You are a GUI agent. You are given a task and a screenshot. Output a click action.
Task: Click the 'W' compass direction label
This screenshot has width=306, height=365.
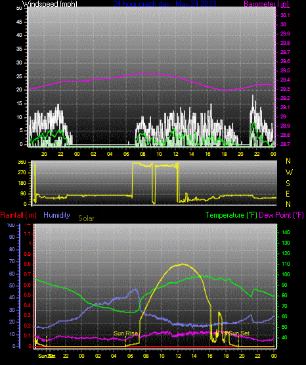pos(289,172)
